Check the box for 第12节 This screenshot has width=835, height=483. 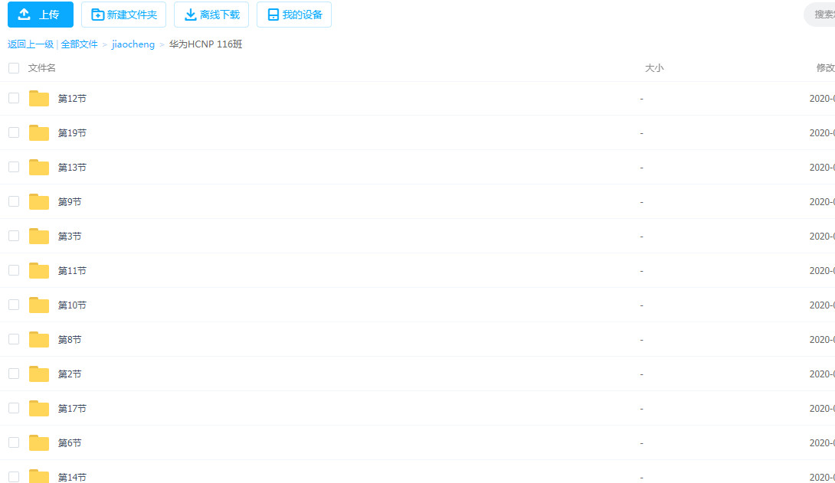14,98
